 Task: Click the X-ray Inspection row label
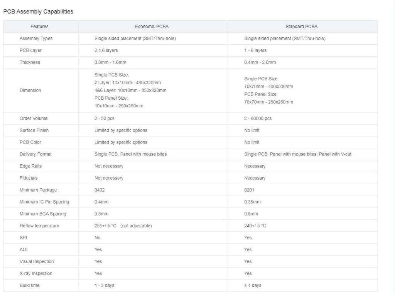point(36,273)
